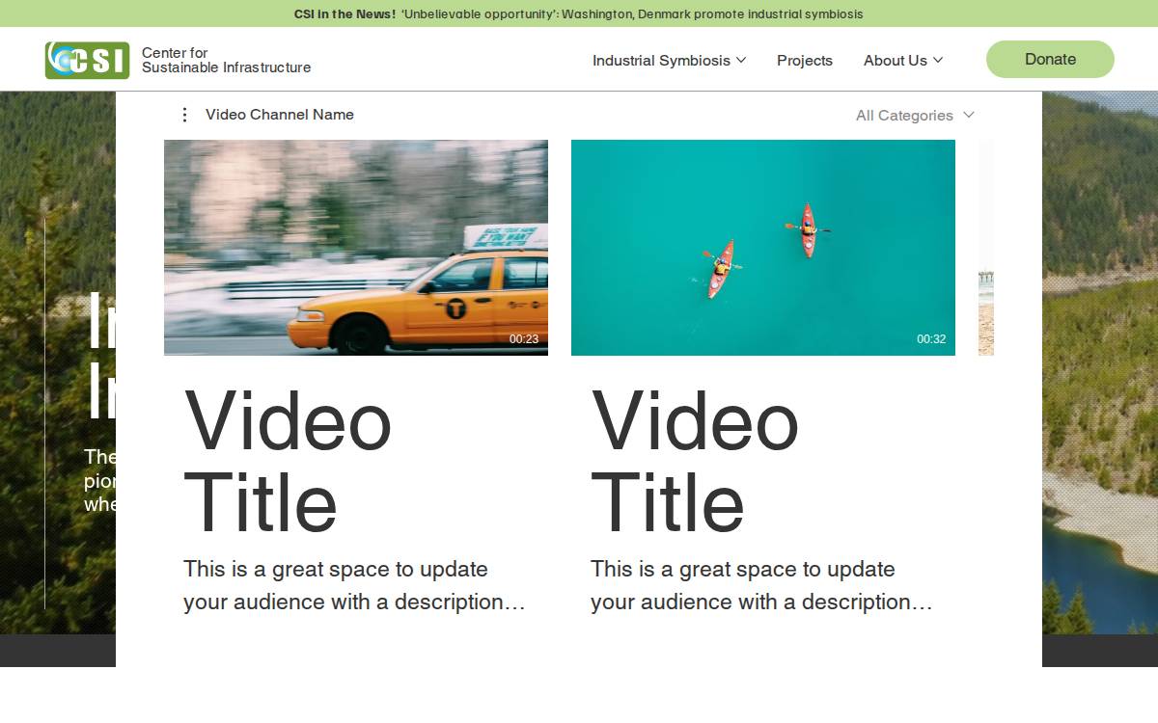Expand the Industrial Symbiosis menu
The height and width of the screenshot is (723, 1158).
click(x=669, y=60)
